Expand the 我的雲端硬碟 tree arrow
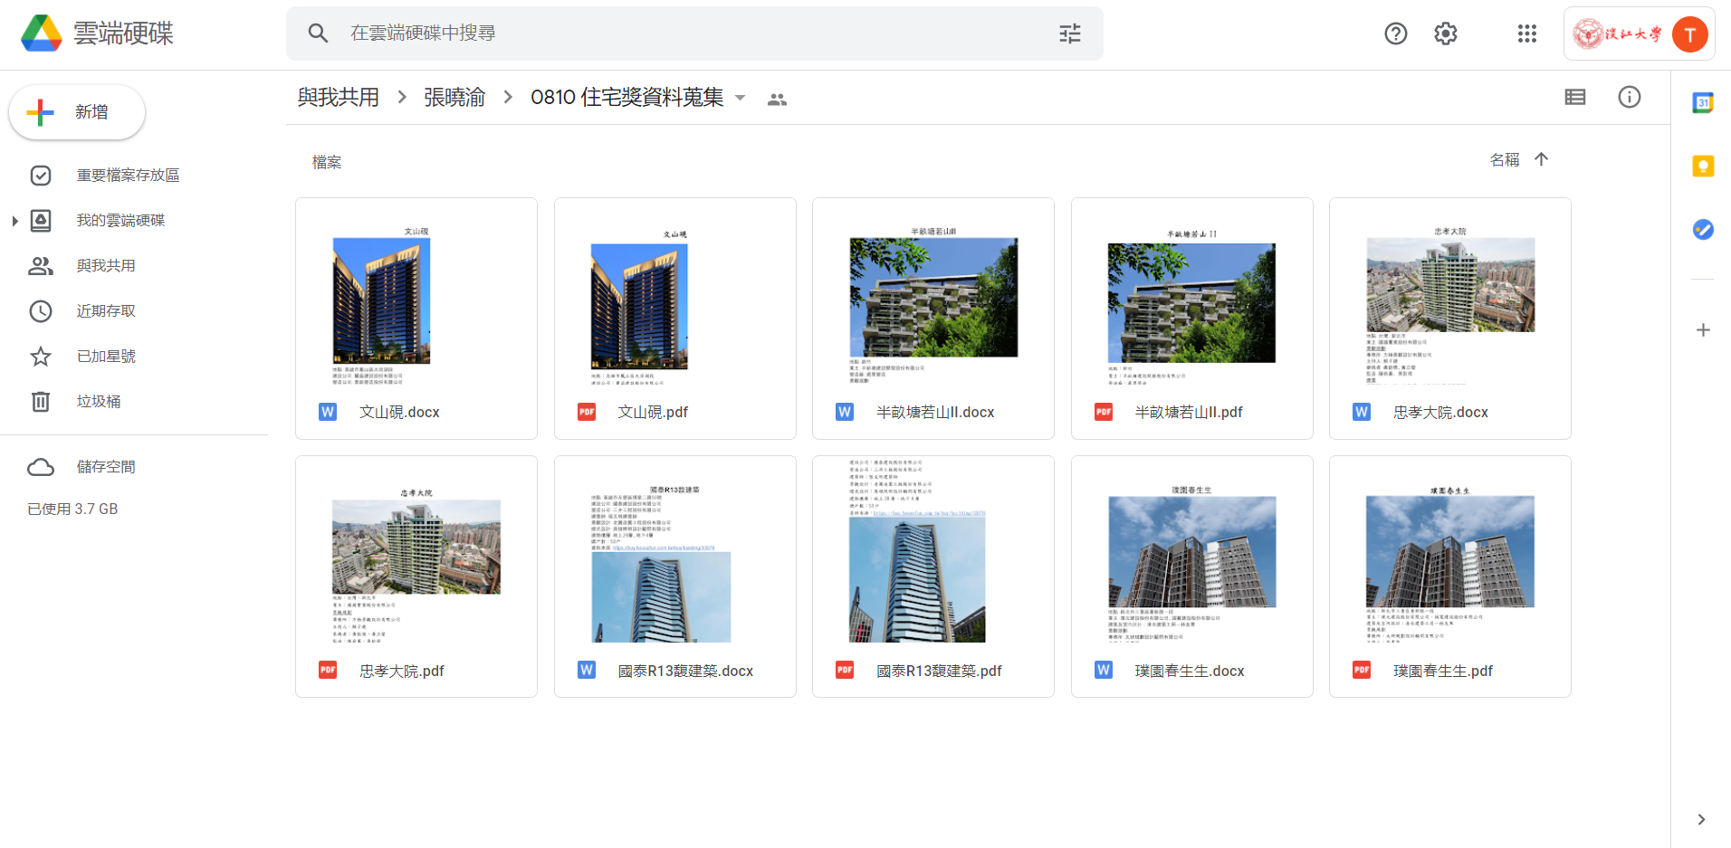Image resolution: width=1731 pixels, height=848 pixels. [x=14, y=221]
